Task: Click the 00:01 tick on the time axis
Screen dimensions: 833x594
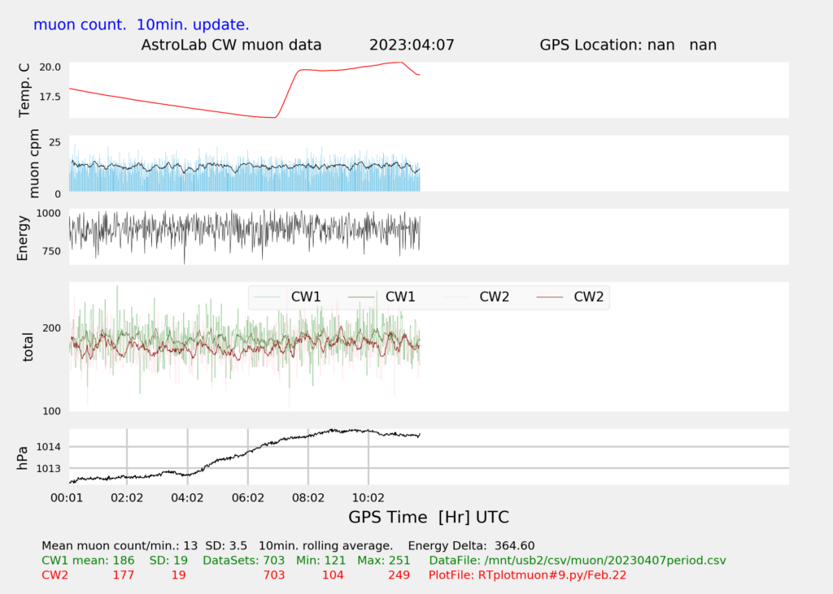Action: [x=67, y=497]
